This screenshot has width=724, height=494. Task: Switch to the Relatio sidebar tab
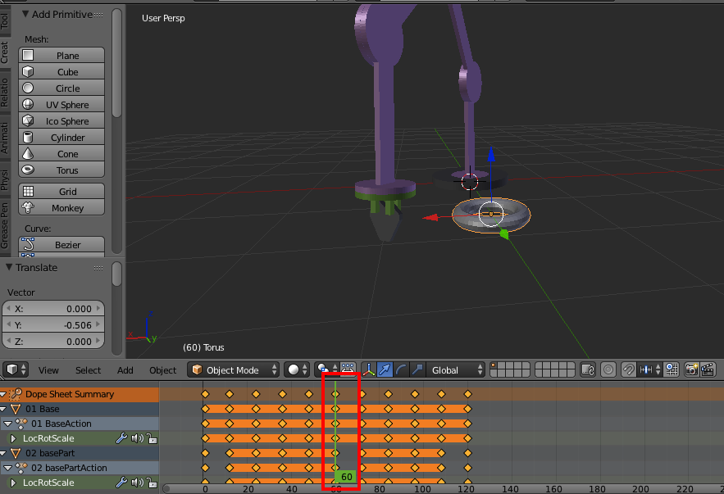(x=5, y=93)
